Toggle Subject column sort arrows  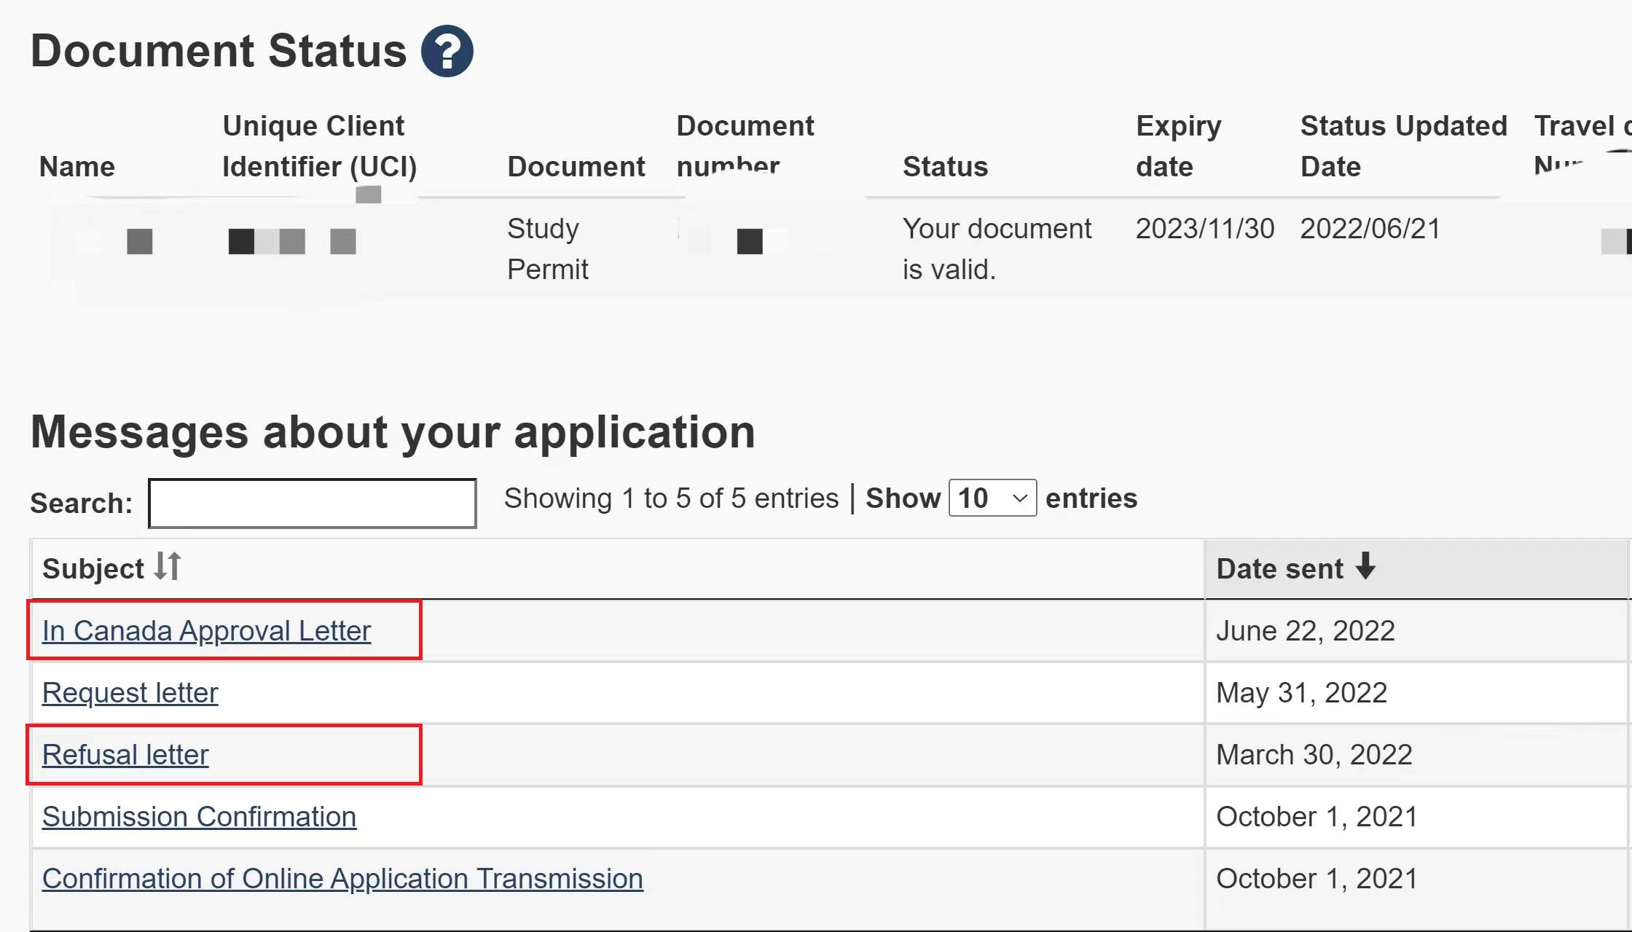[x=168, y=567]
